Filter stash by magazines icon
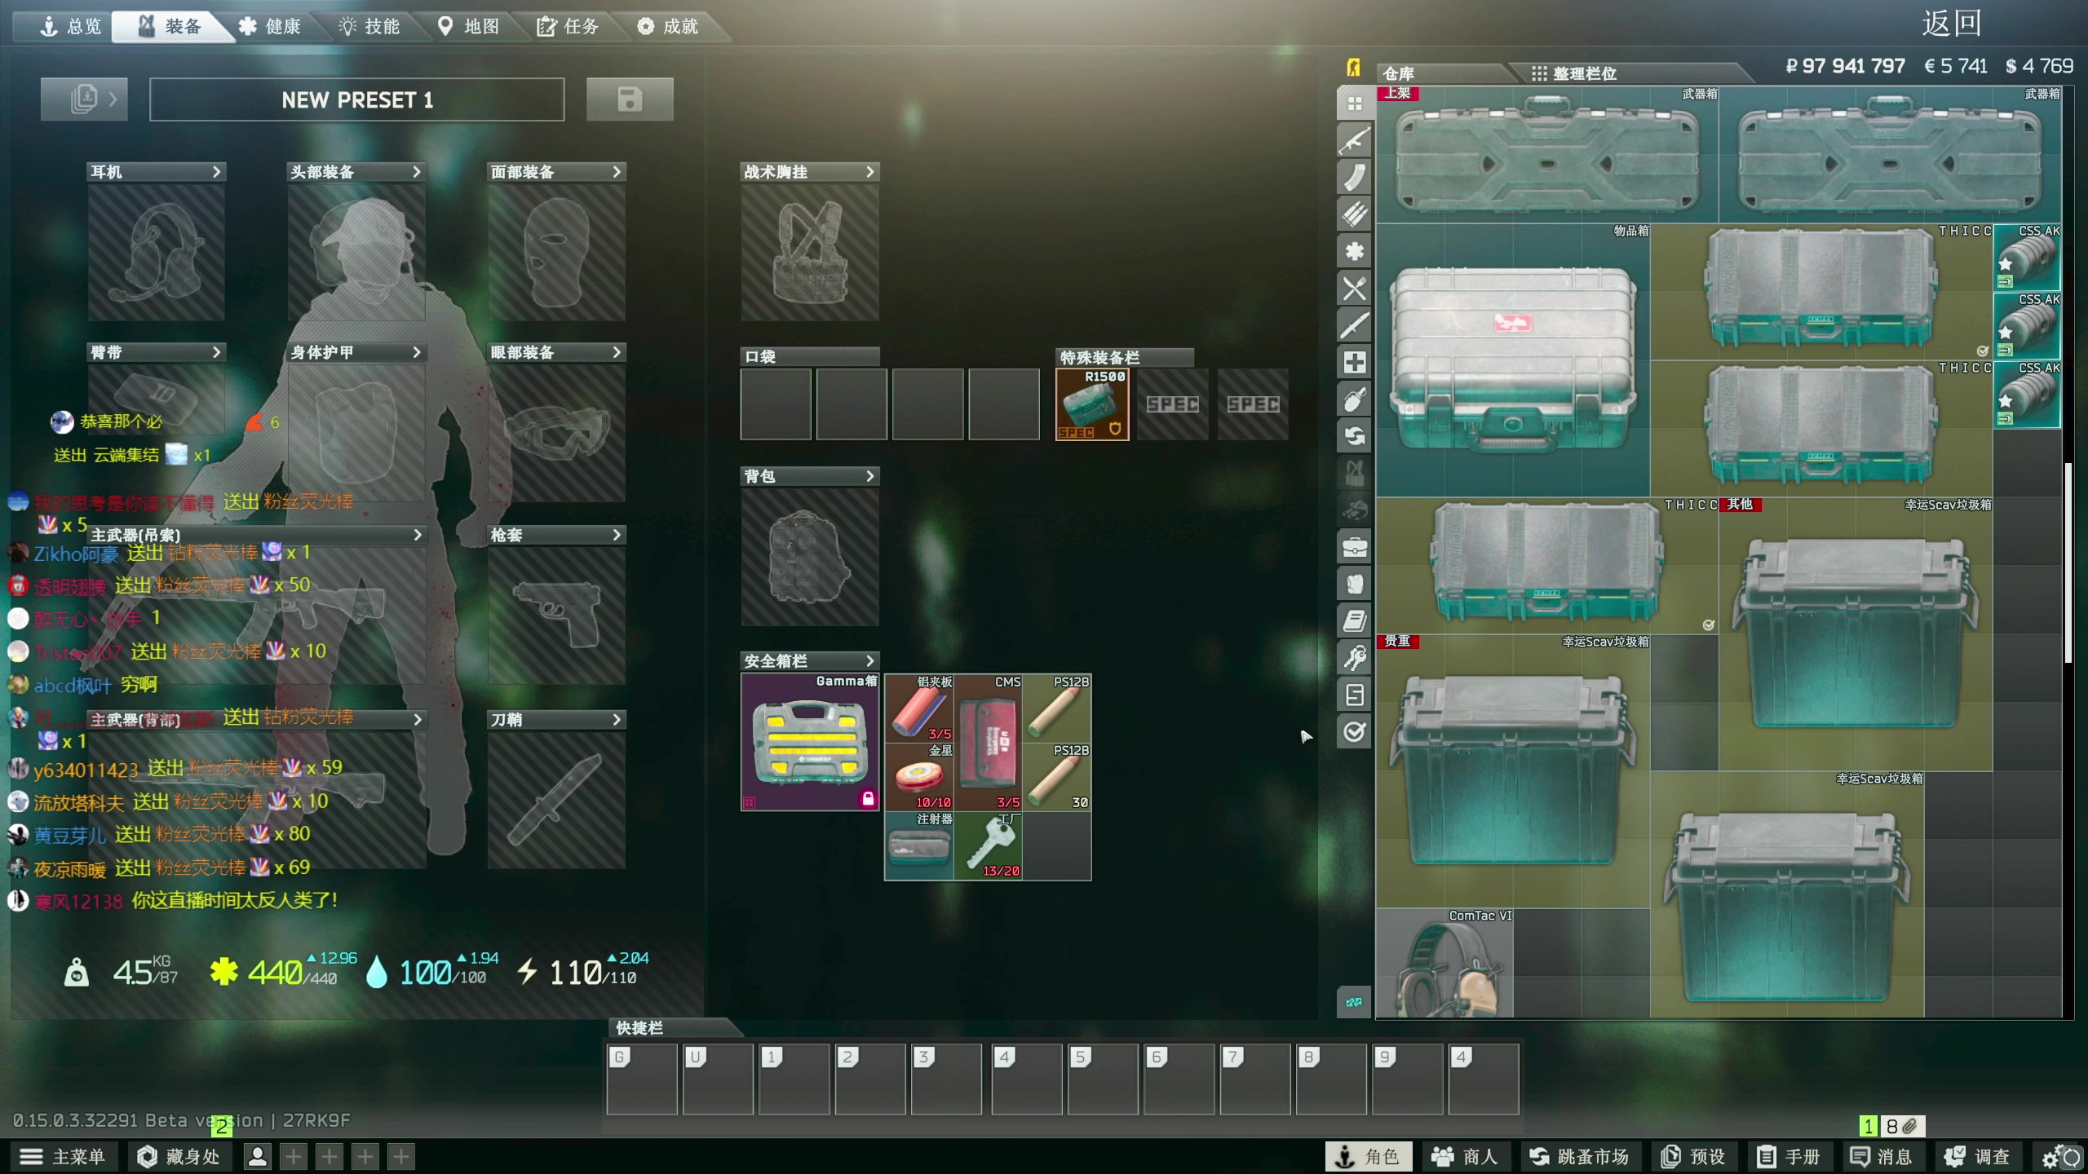 pos(1354,177)
